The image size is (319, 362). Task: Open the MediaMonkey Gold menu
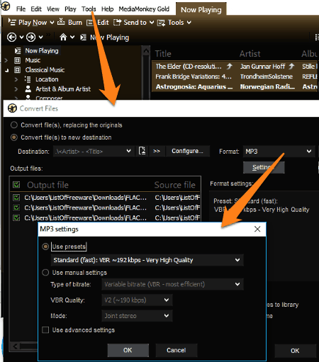pos(144,9)
